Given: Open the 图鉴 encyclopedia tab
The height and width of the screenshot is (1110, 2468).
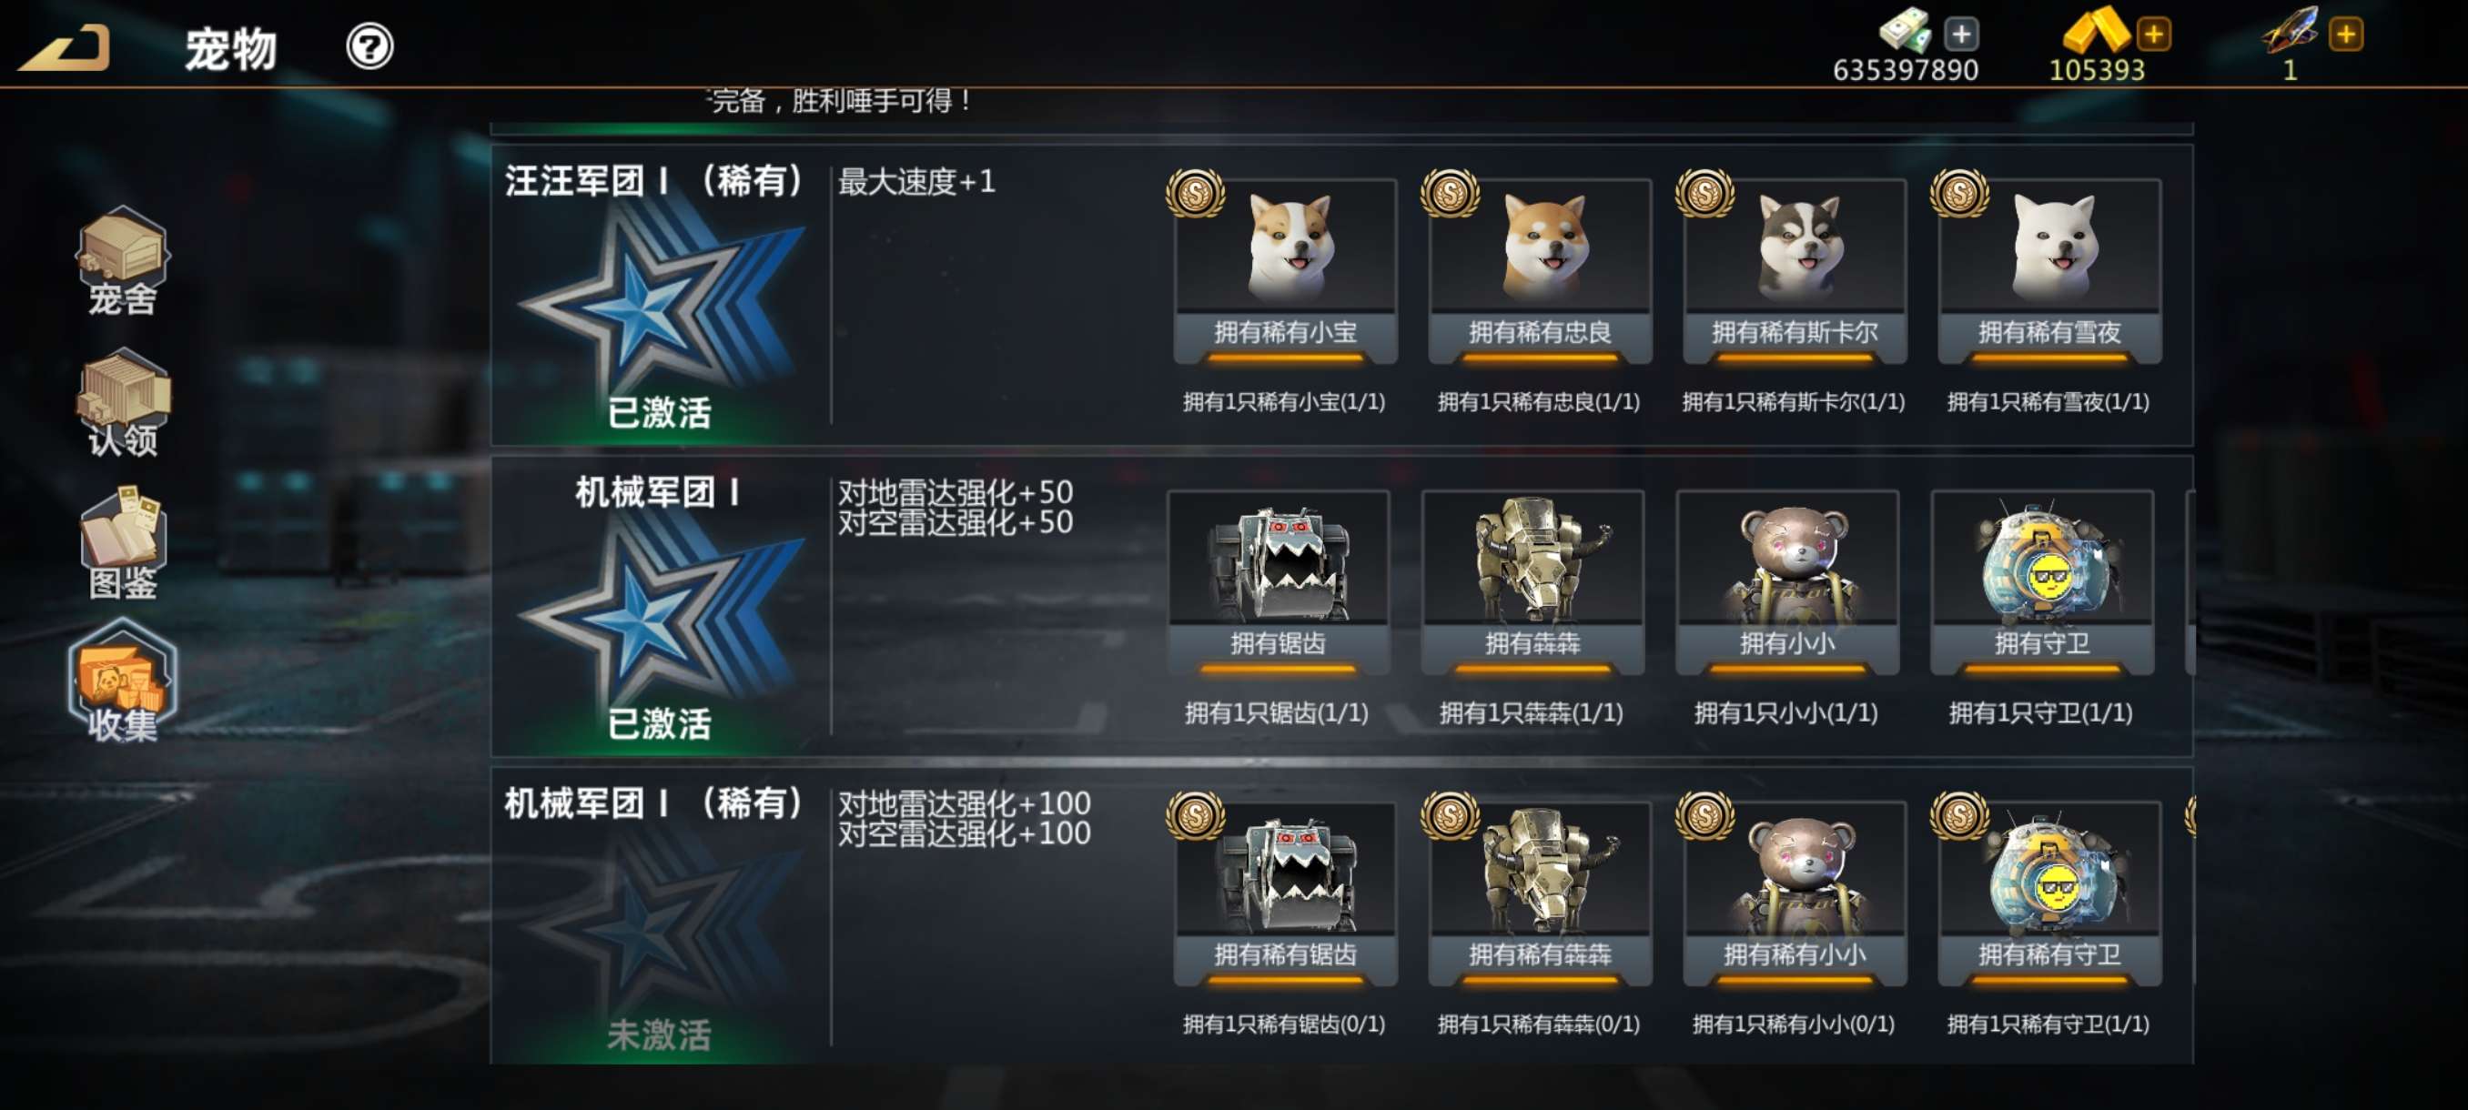Looking at the screenshot, I should tap(123, 543).
